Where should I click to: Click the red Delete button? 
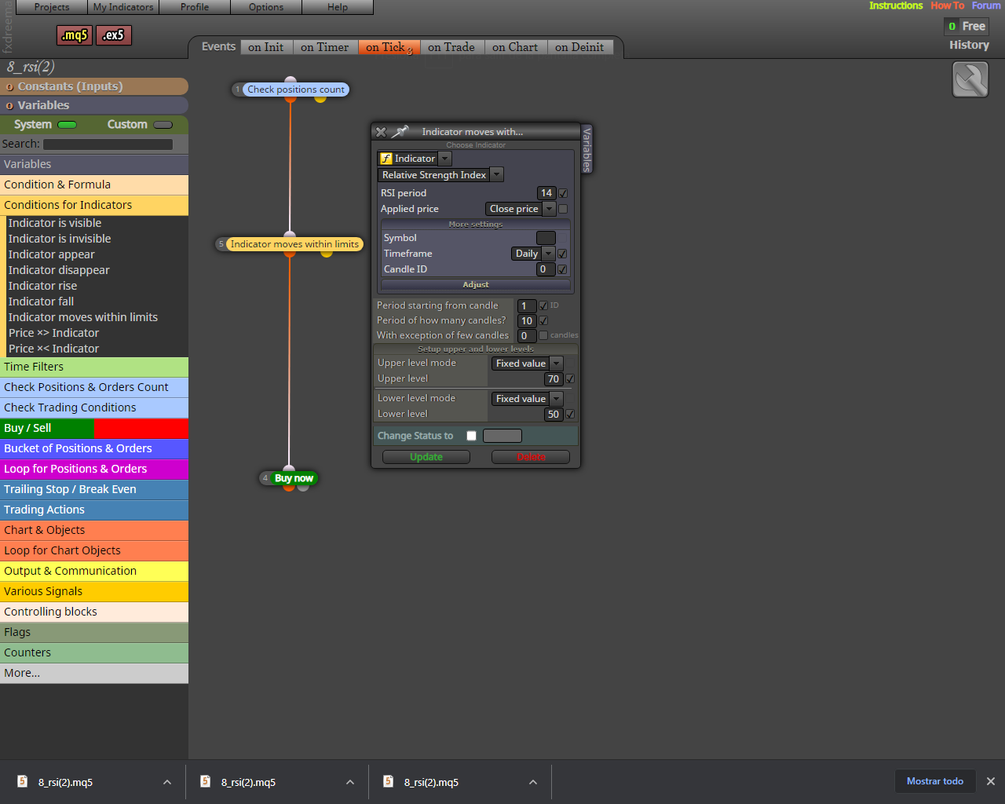(531, 457)
